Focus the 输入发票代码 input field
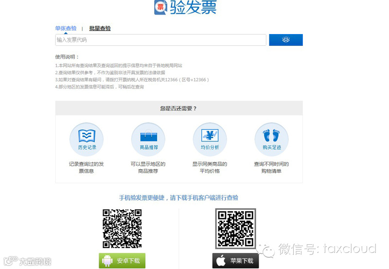 coord(161,40)
